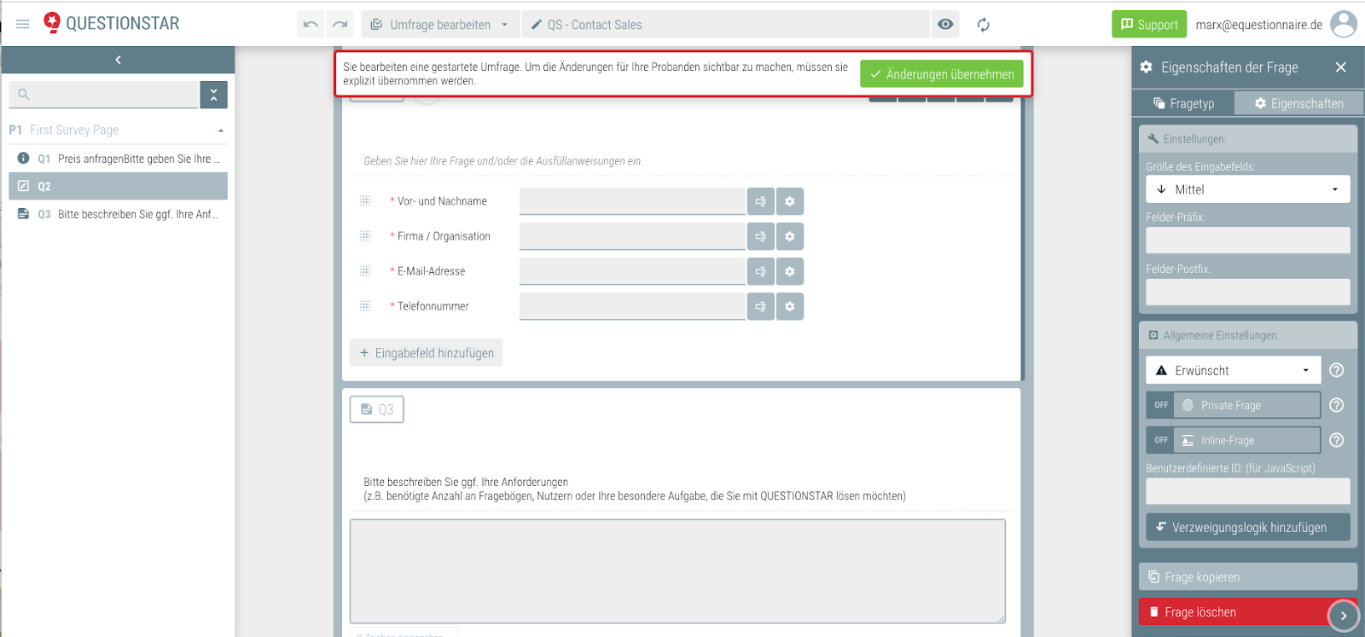Click the eye preview icon
1365x637 pixels.
click(945, 25)
